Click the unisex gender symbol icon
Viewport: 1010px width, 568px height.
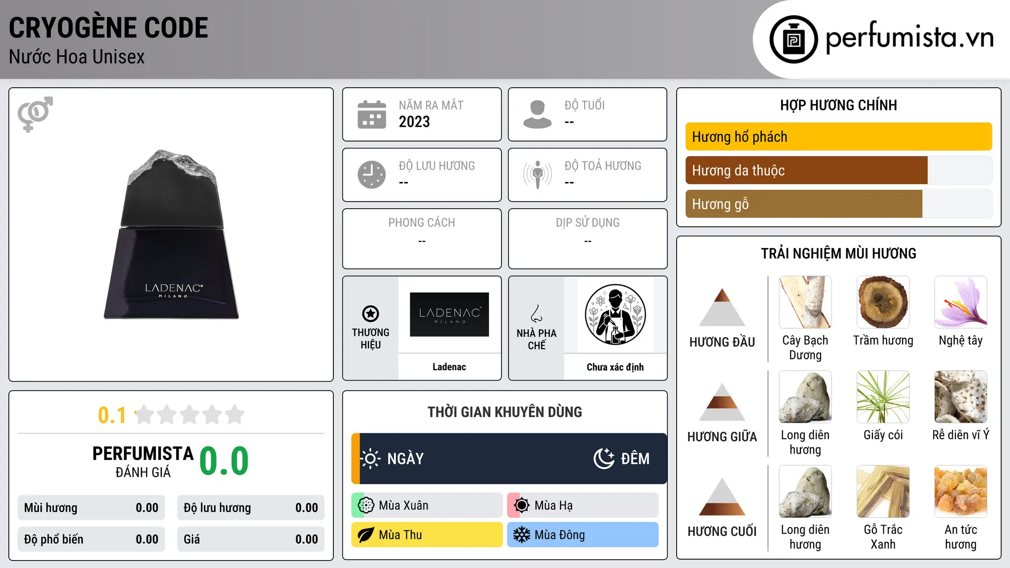[x=35, y=114]
